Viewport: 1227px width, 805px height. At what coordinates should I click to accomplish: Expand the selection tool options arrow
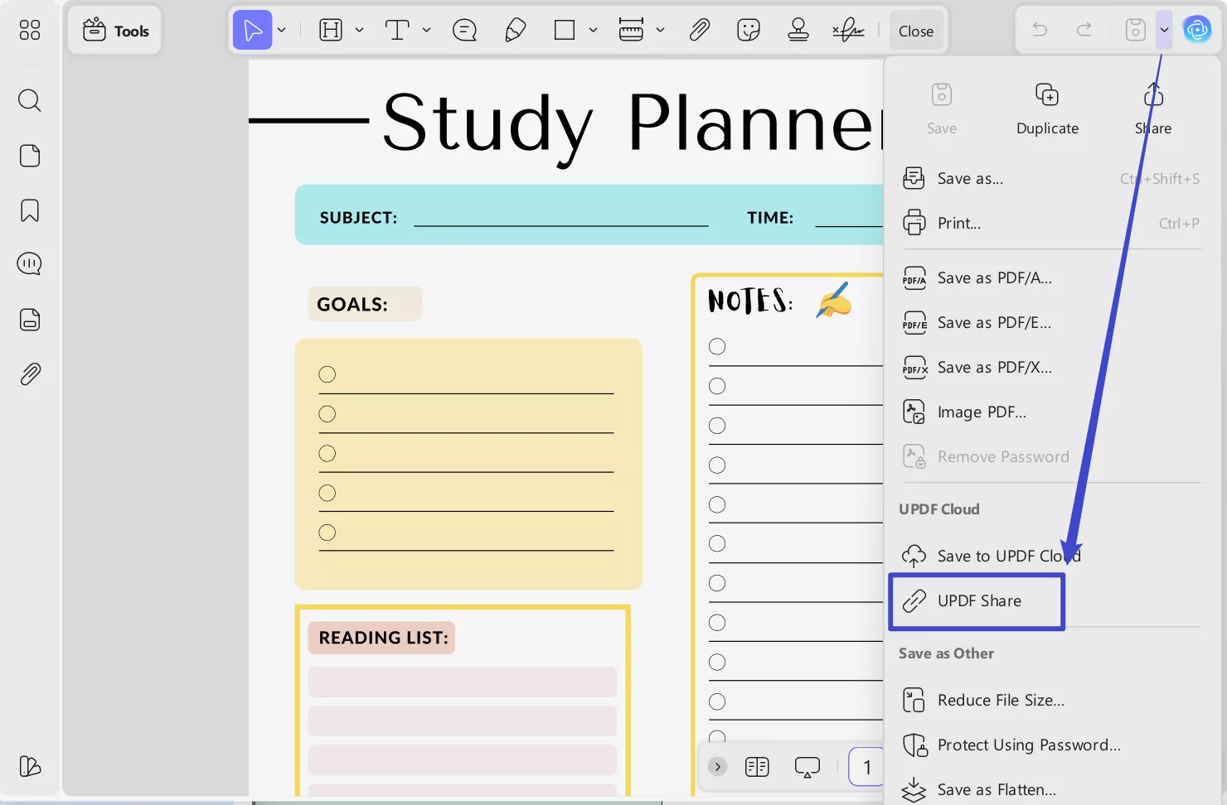click(282, 31)
